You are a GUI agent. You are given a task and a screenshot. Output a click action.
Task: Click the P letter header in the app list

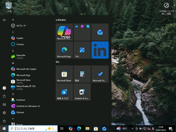pos(13,119)
